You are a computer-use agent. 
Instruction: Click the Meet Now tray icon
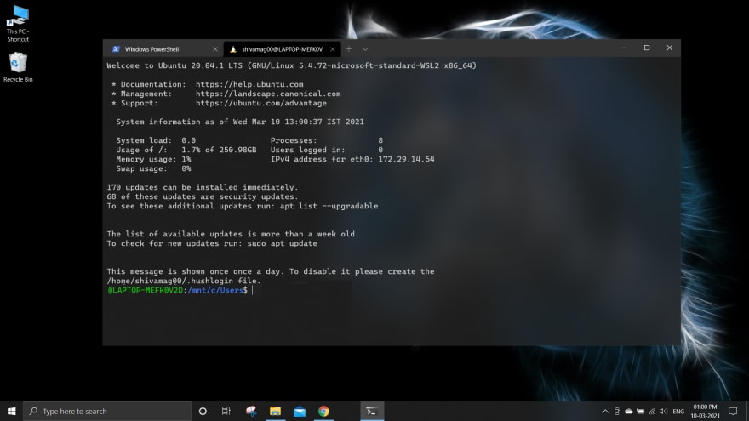(x=617, y=411)
